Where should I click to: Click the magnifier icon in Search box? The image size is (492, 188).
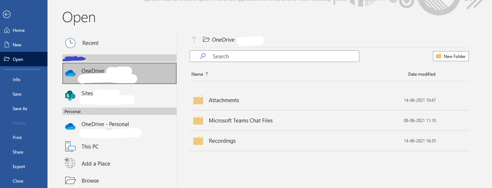[x=203, y=56]
